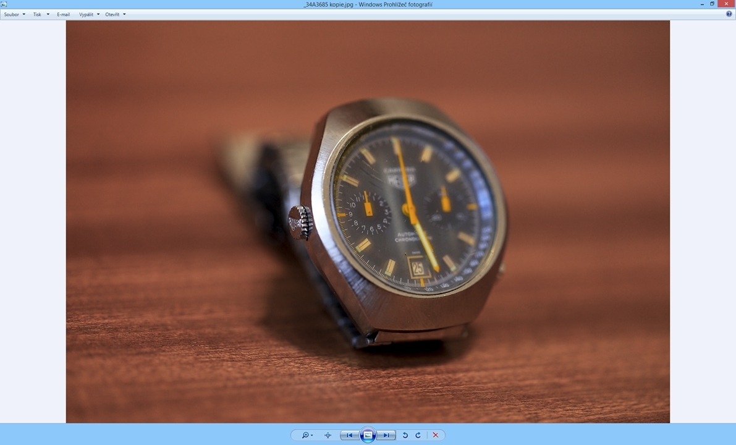Rotate the photo counterclockwise
This screenshot has height=445, width=736.
(405, 435)
